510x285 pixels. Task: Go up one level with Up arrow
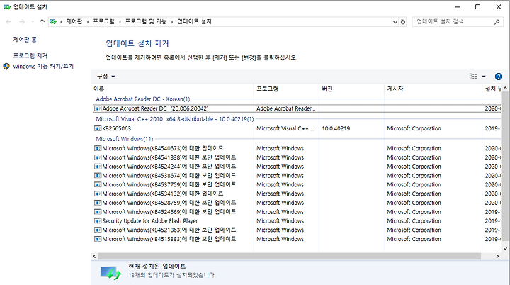[42, 22]
